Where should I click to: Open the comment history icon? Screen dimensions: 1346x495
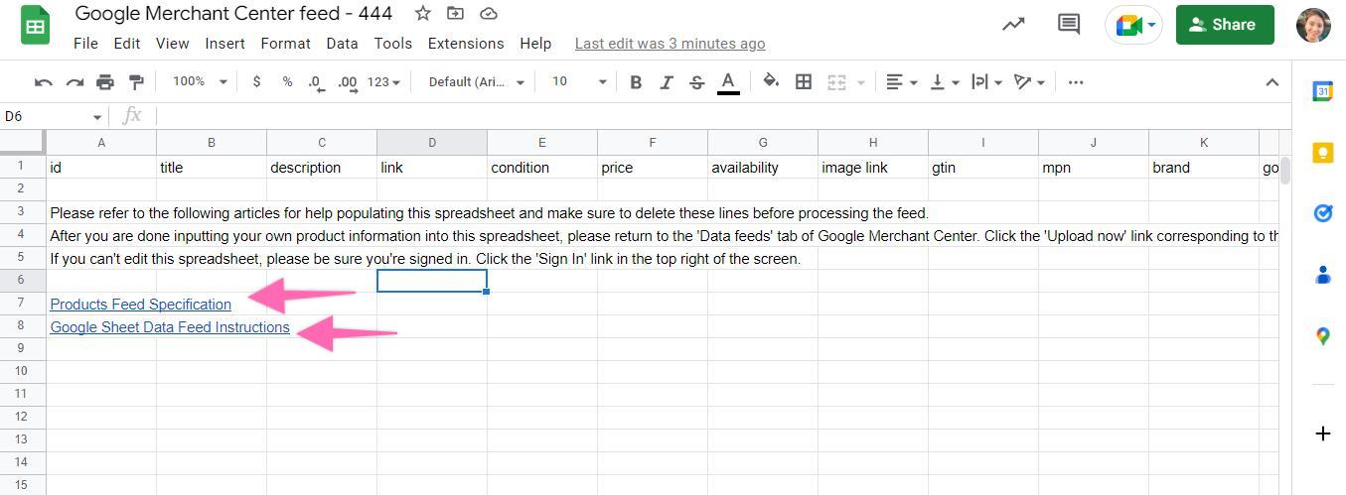pos(1069,25)
